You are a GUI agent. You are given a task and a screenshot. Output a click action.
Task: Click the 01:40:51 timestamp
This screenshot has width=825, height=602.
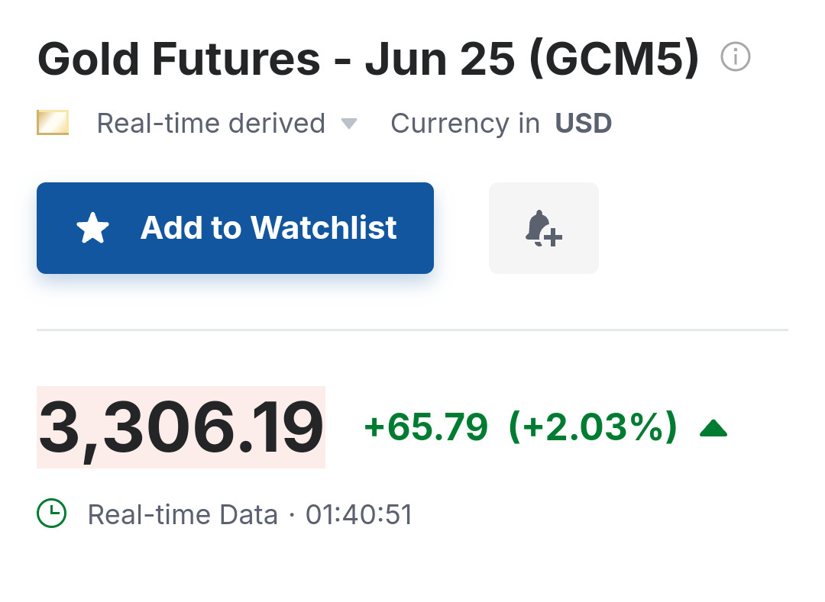(359, 515)
